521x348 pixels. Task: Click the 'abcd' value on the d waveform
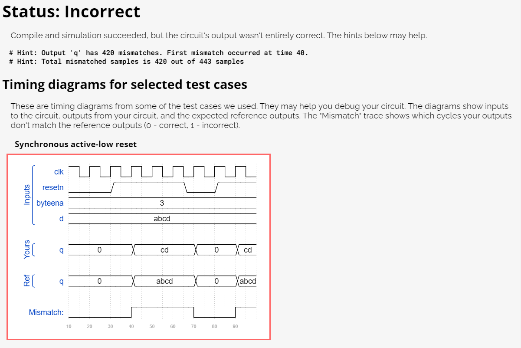pos(162,219)
